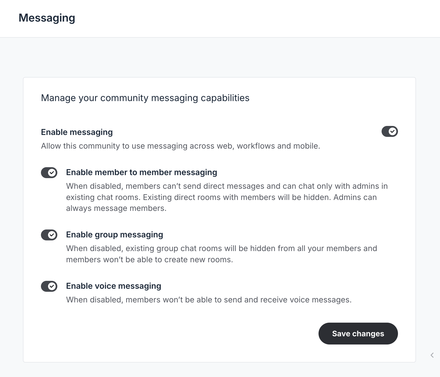Disable member to member messaging
The image size is (440, 377).
49,172
